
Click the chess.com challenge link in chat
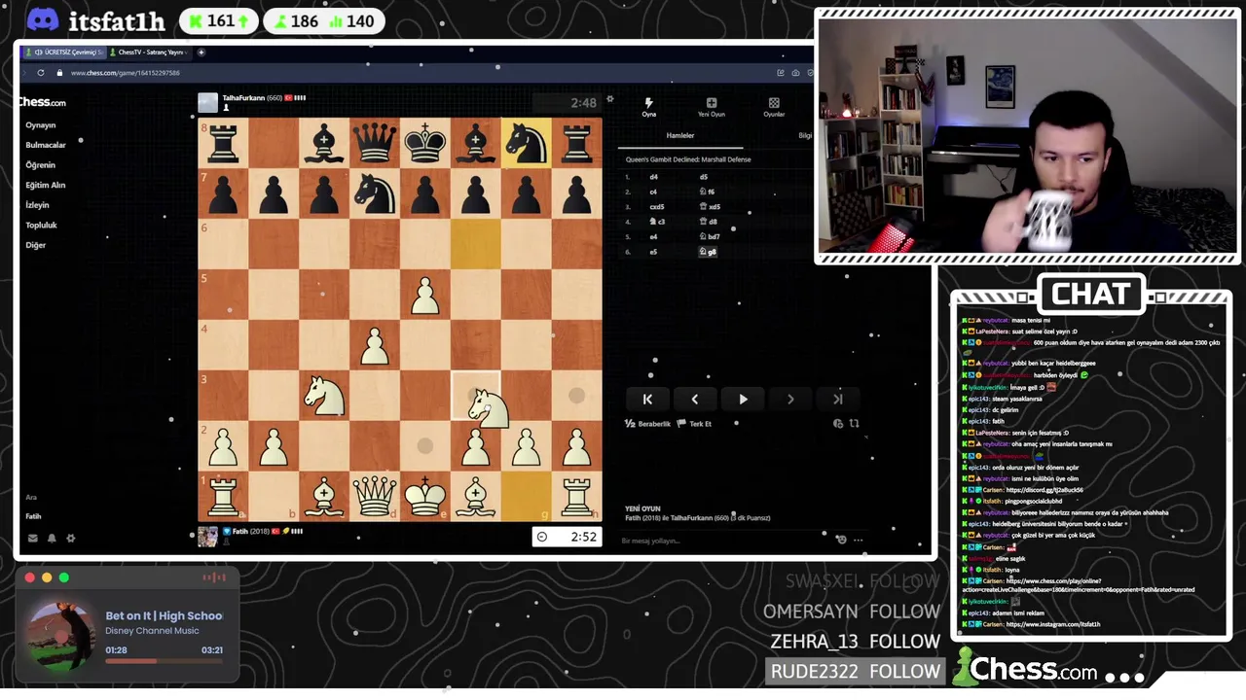1080,585
